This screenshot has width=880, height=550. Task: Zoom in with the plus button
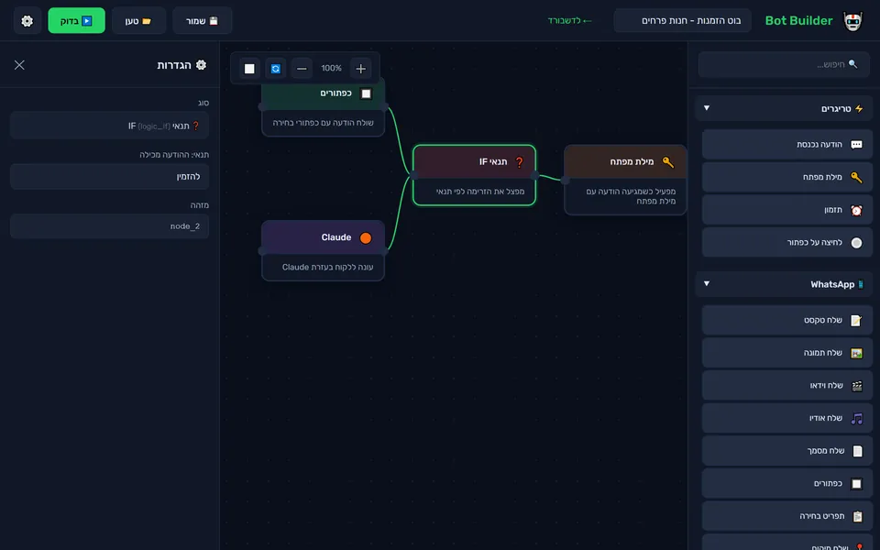pyautogui.click(x=361, y=69)
